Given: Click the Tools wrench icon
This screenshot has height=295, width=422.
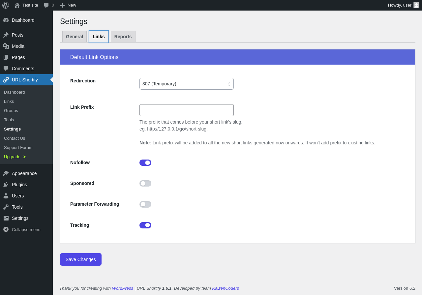Looking at the screenshot, I should 6,207.
